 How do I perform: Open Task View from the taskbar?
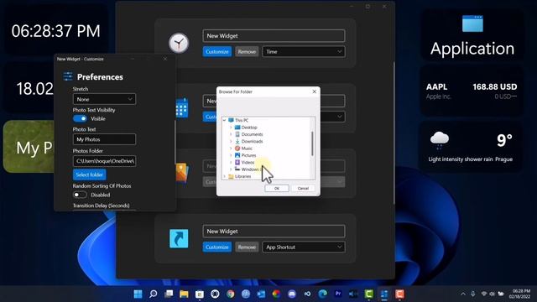tap(169, 294)
